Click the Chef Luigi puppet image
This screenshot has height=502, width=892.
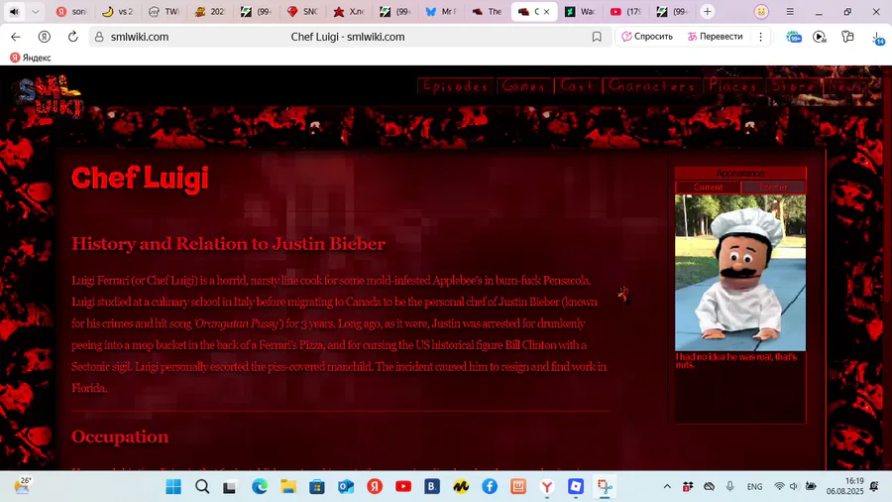740,273
